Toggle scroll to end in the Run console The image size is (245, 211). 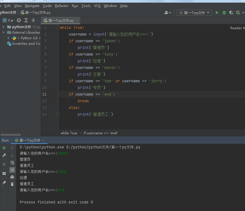(x=12, y=170)
